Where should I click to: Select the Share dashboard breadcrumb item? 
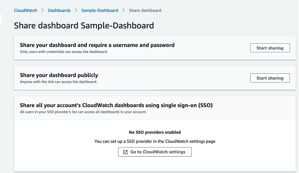[145, 11]
